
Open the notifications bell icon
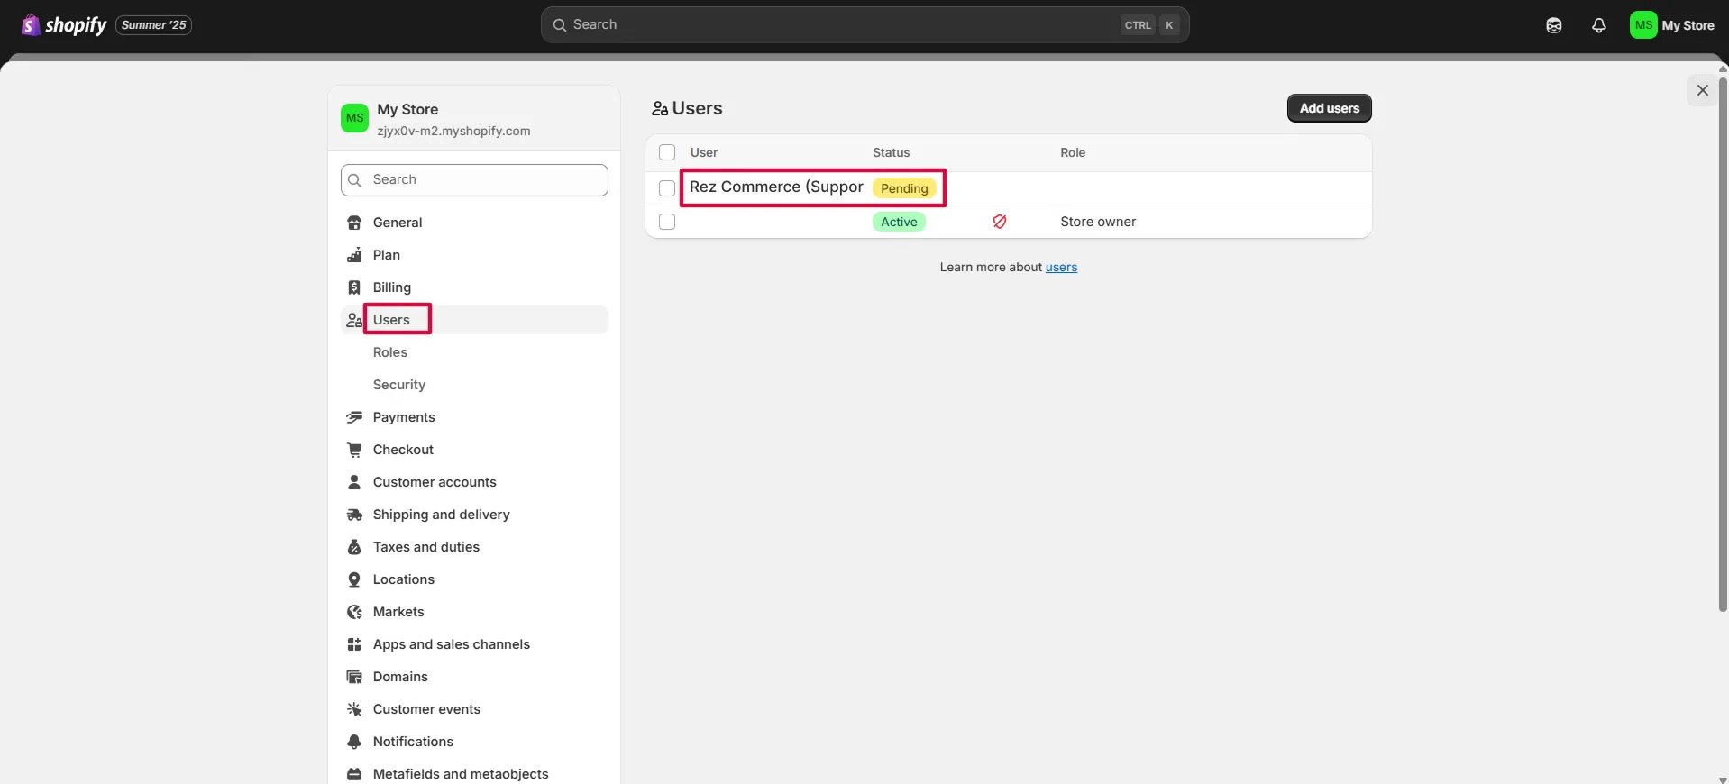pyautogui.click(x=1598, y=25)
